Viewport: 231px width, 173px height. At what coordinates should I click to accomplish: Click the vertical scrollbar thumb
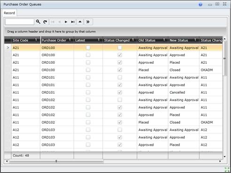[224, 59]
